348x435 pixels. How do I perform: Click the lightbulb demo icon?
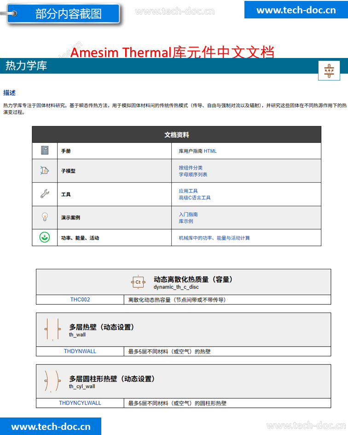point(45,217)
